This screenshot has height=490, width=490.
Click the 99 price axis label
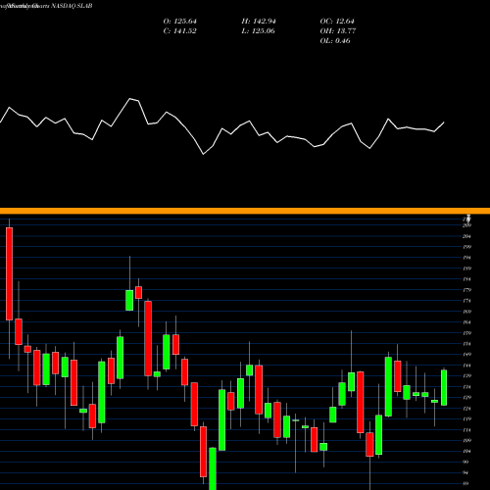[465, 462]
